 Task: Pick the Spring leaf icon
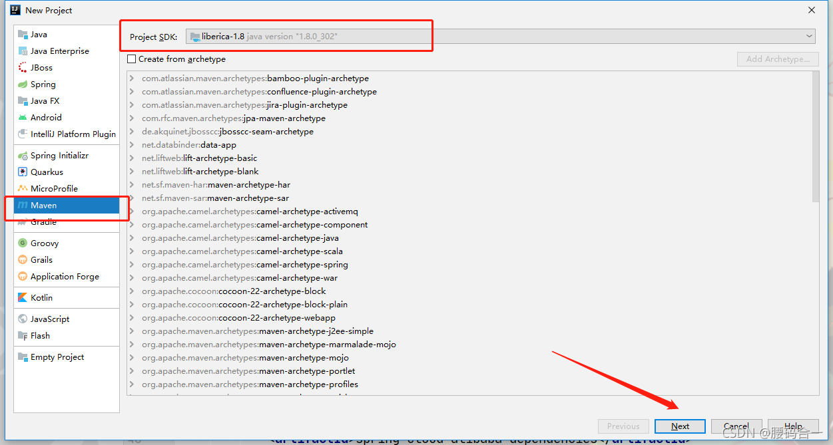[23, 84]
